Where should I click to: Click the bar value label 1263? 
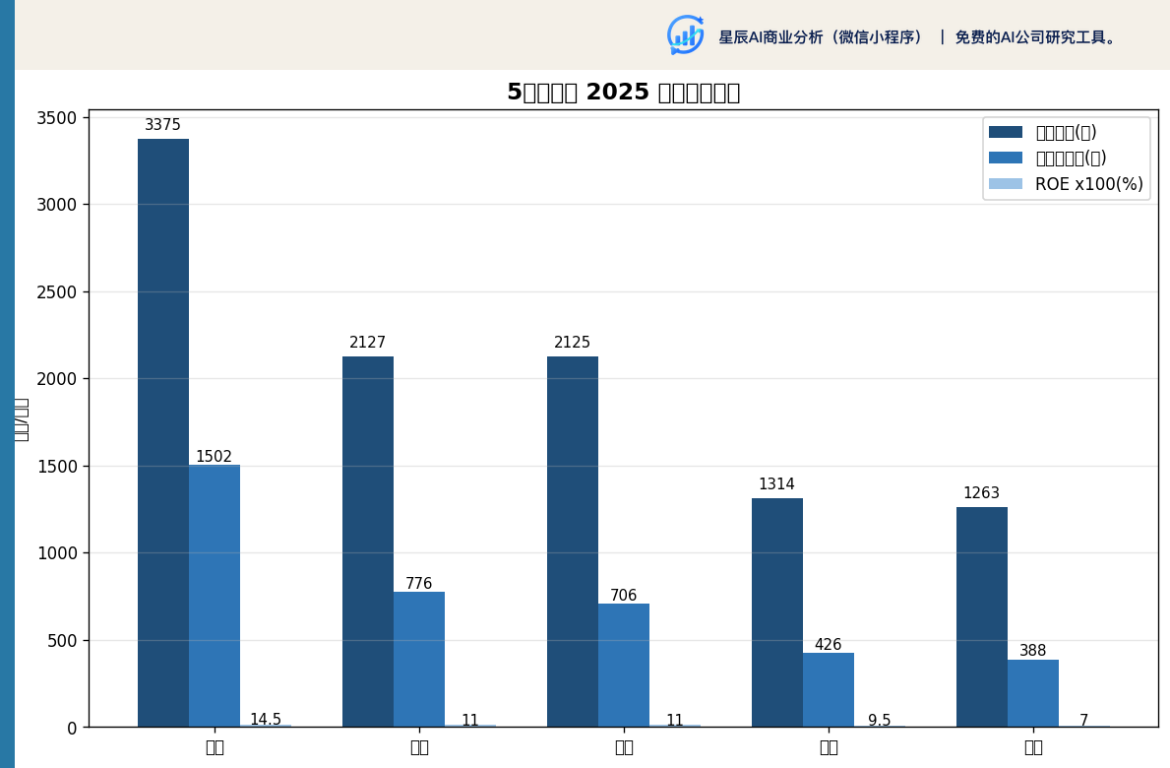coord(981,492)
